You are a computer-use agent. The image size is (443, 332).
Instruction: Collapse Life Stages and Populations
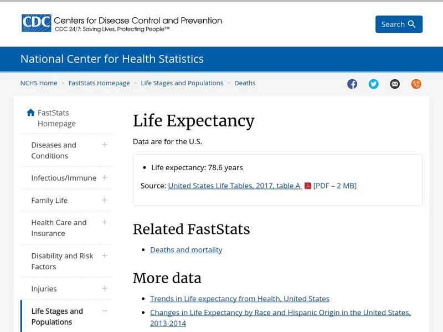[104, 311]
